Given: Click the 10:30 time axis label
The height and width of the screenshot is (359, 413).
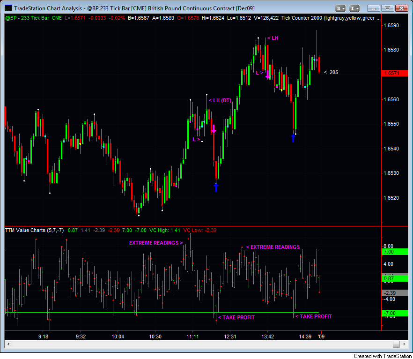Looking at the screenshot, I should (x=155, y=337).
